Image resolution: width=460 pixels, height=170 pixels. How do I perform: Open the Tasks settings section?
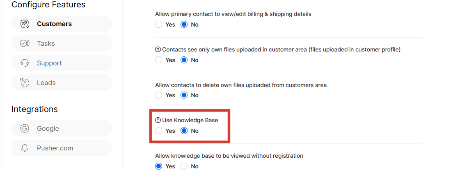click(46, 43)
